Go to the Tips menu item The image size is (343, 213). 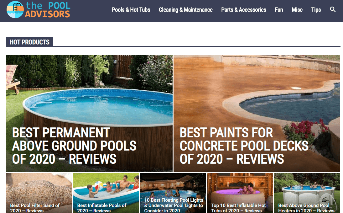coord(316,10)
